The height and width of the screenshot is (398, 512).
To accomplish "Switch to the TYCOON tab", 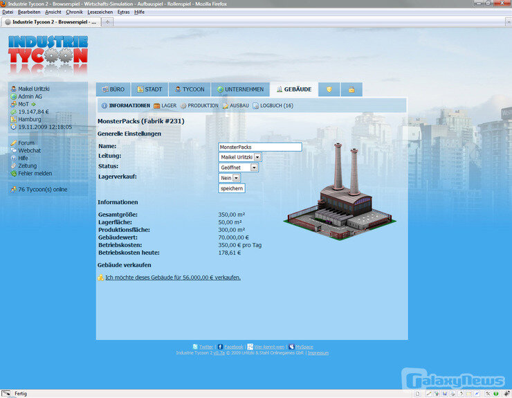I will 190,89.
